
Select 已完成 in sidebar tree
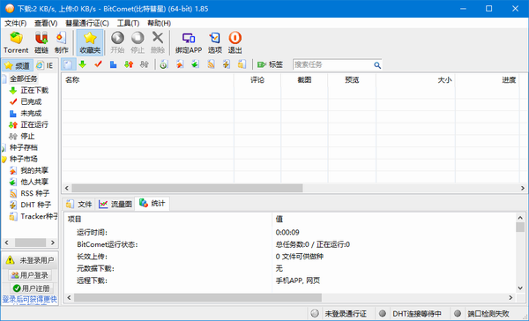click(31, 101)
